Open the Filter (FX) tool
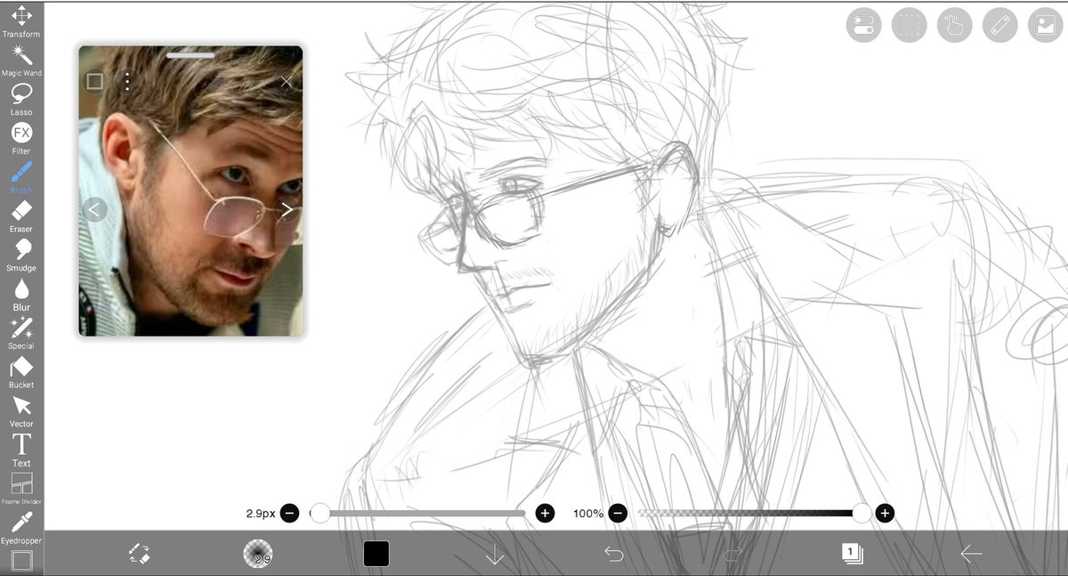This screenshot has width=1068, height=576. (x=21, y=138)
